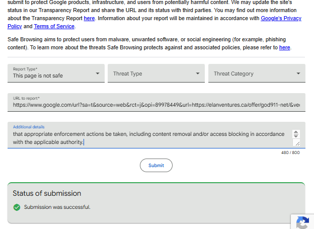Click the Additional details scroll stepper arrows
314x229 pixels.
[x=296, y=134]
